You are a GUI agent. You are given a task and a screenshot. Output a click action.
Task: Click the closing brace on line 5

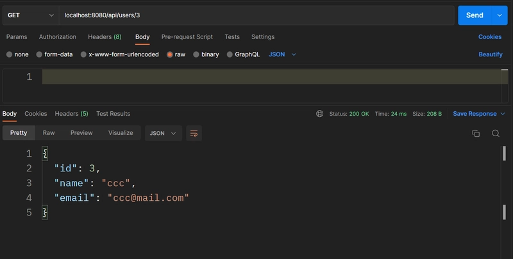click(45, 212)
